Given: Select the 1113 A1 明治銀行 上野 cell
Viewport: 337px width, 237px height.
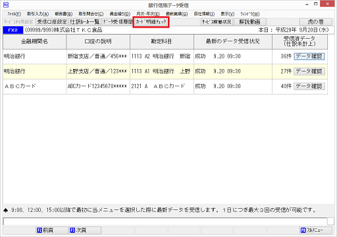Looking at the screenshot, I should coord(162,72).
